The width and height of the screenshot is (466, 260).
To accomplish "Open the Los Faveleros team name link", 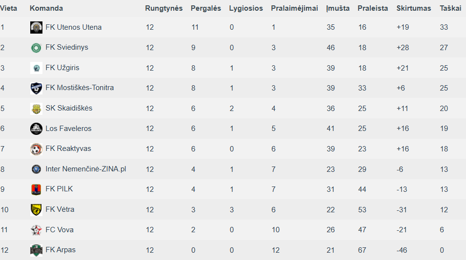I will pos(68,129).
